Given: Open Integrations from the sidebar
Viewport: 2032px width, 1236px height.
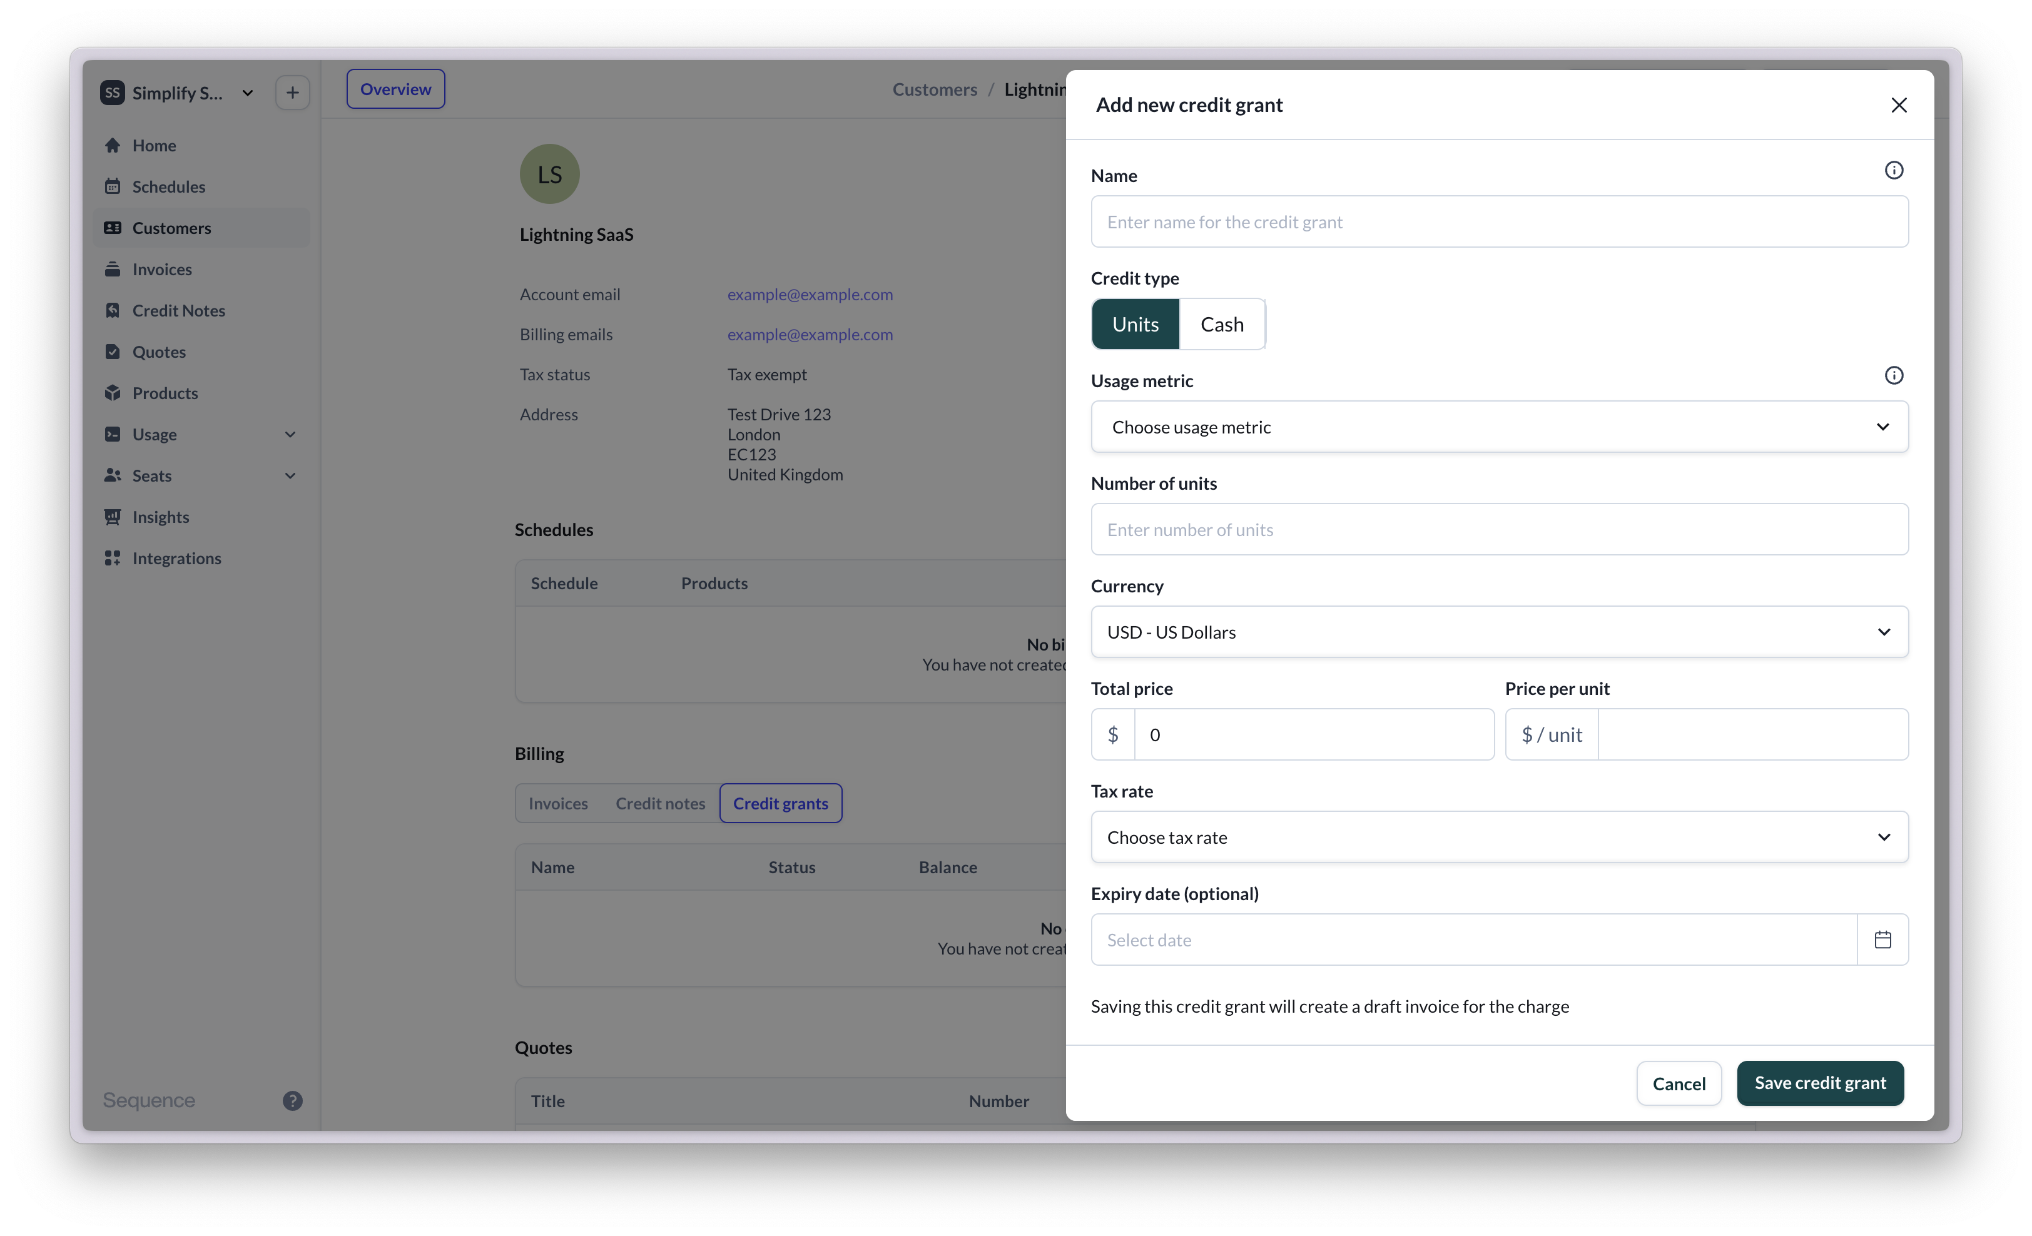Looking at the screenshot, I should pyautogui.click(x=201, y=557).
